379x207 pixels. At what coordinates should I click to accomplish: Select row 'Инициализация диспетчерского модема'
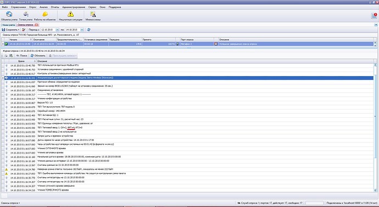tap(187, 78)
